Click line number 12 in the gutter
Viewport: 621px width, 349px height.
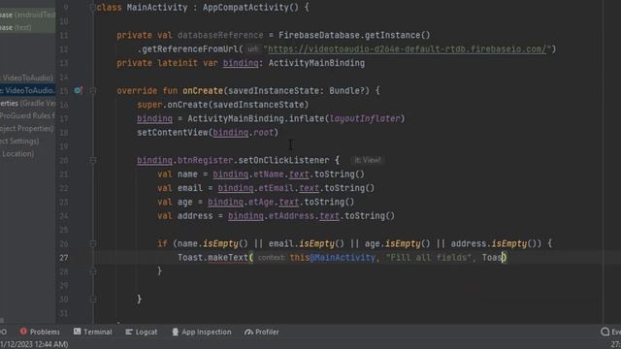click(x=63, y=49)
